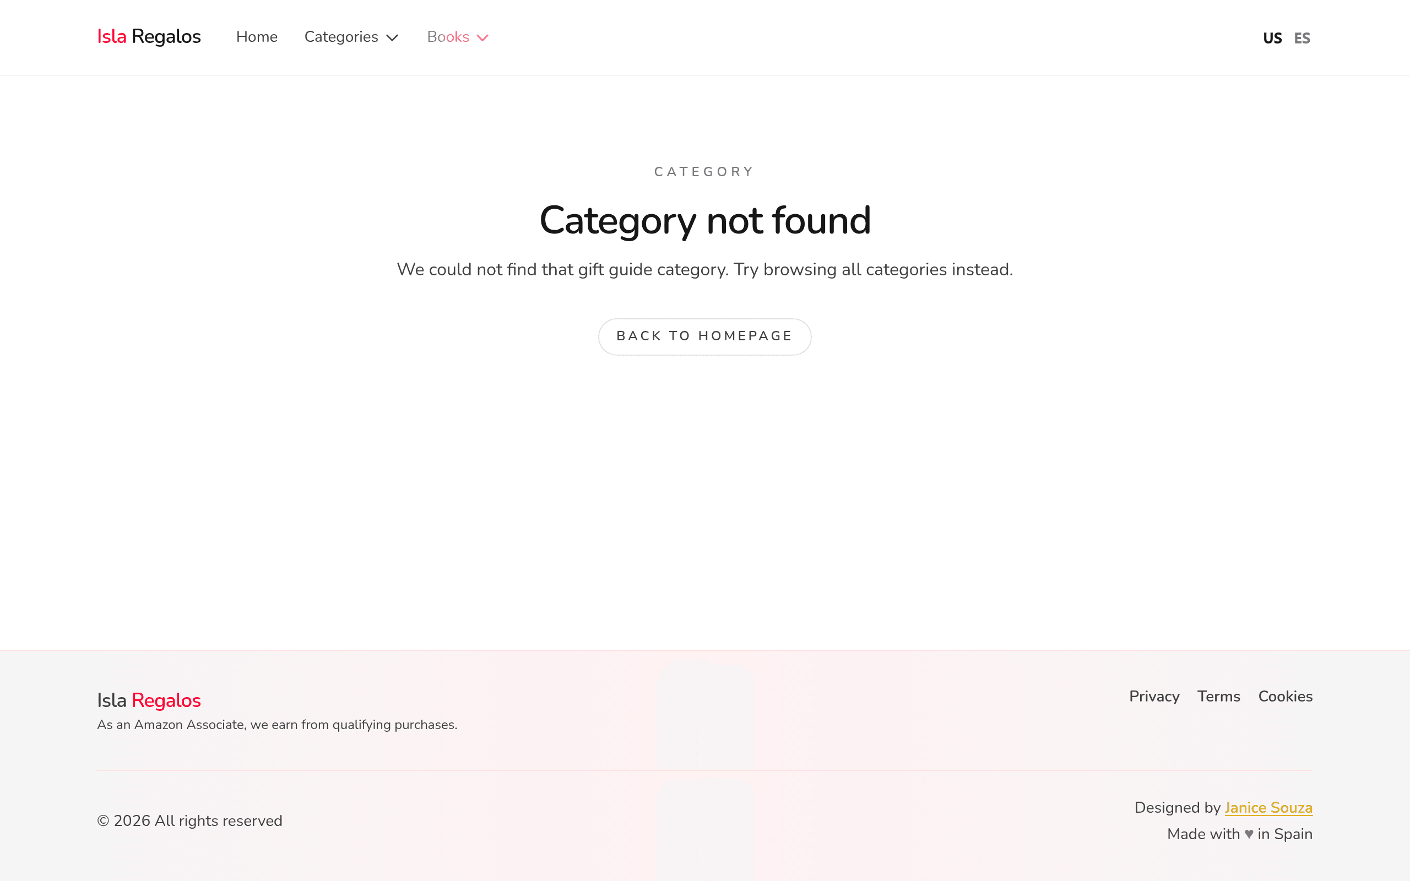Switch region to ES
Viewport: 1410px width, 881px height.
point(1301,39)
